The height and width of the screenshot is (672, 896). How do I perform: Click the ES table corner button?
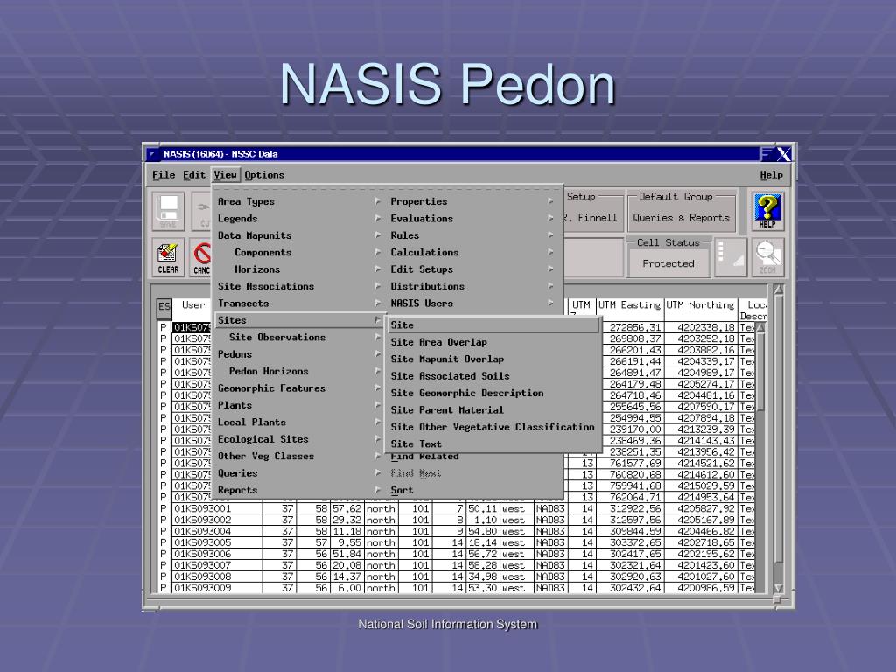tap(164, 309)
